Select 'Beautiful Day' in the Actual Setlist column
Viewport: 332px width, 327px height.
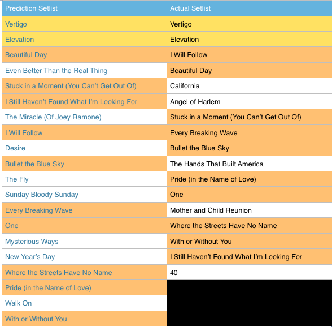tap(250, 71)
